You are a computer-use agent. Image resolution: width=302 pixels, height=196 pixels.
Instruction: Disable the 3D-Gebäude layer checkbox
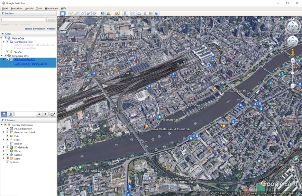click(x=8, y=147)
